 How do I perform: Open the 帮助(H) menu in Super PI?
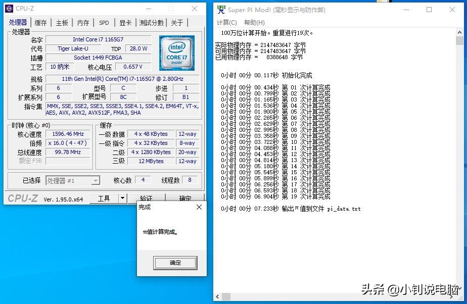coord(253,23)
